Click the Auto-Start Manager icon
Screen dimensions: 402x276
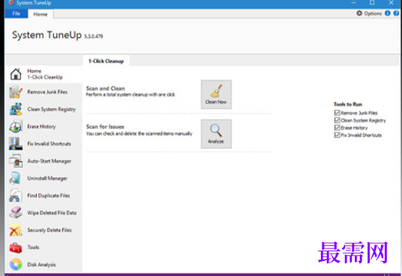16,161
